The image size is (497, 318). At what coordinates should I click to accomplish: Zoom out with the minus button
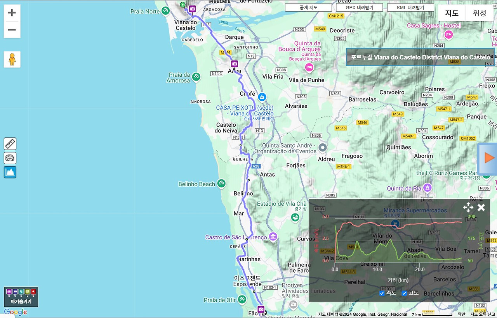12,30
